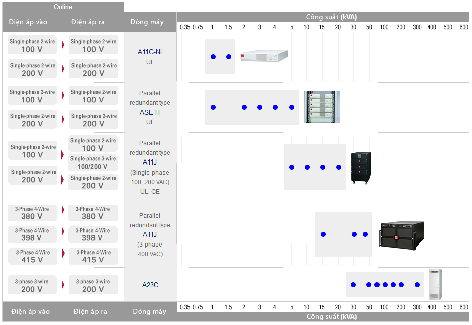Click the red arrow in the A23C row
472x325 pixels.
coord(63,285)
